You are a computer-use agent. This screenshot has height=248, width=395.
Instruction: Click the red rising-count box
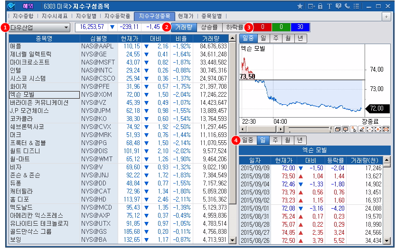point(262,27)
